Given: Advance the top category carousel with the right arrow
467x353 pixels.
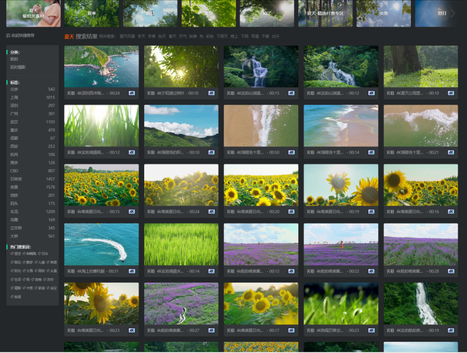Looking at the screenshot, I should click(453, 13).
